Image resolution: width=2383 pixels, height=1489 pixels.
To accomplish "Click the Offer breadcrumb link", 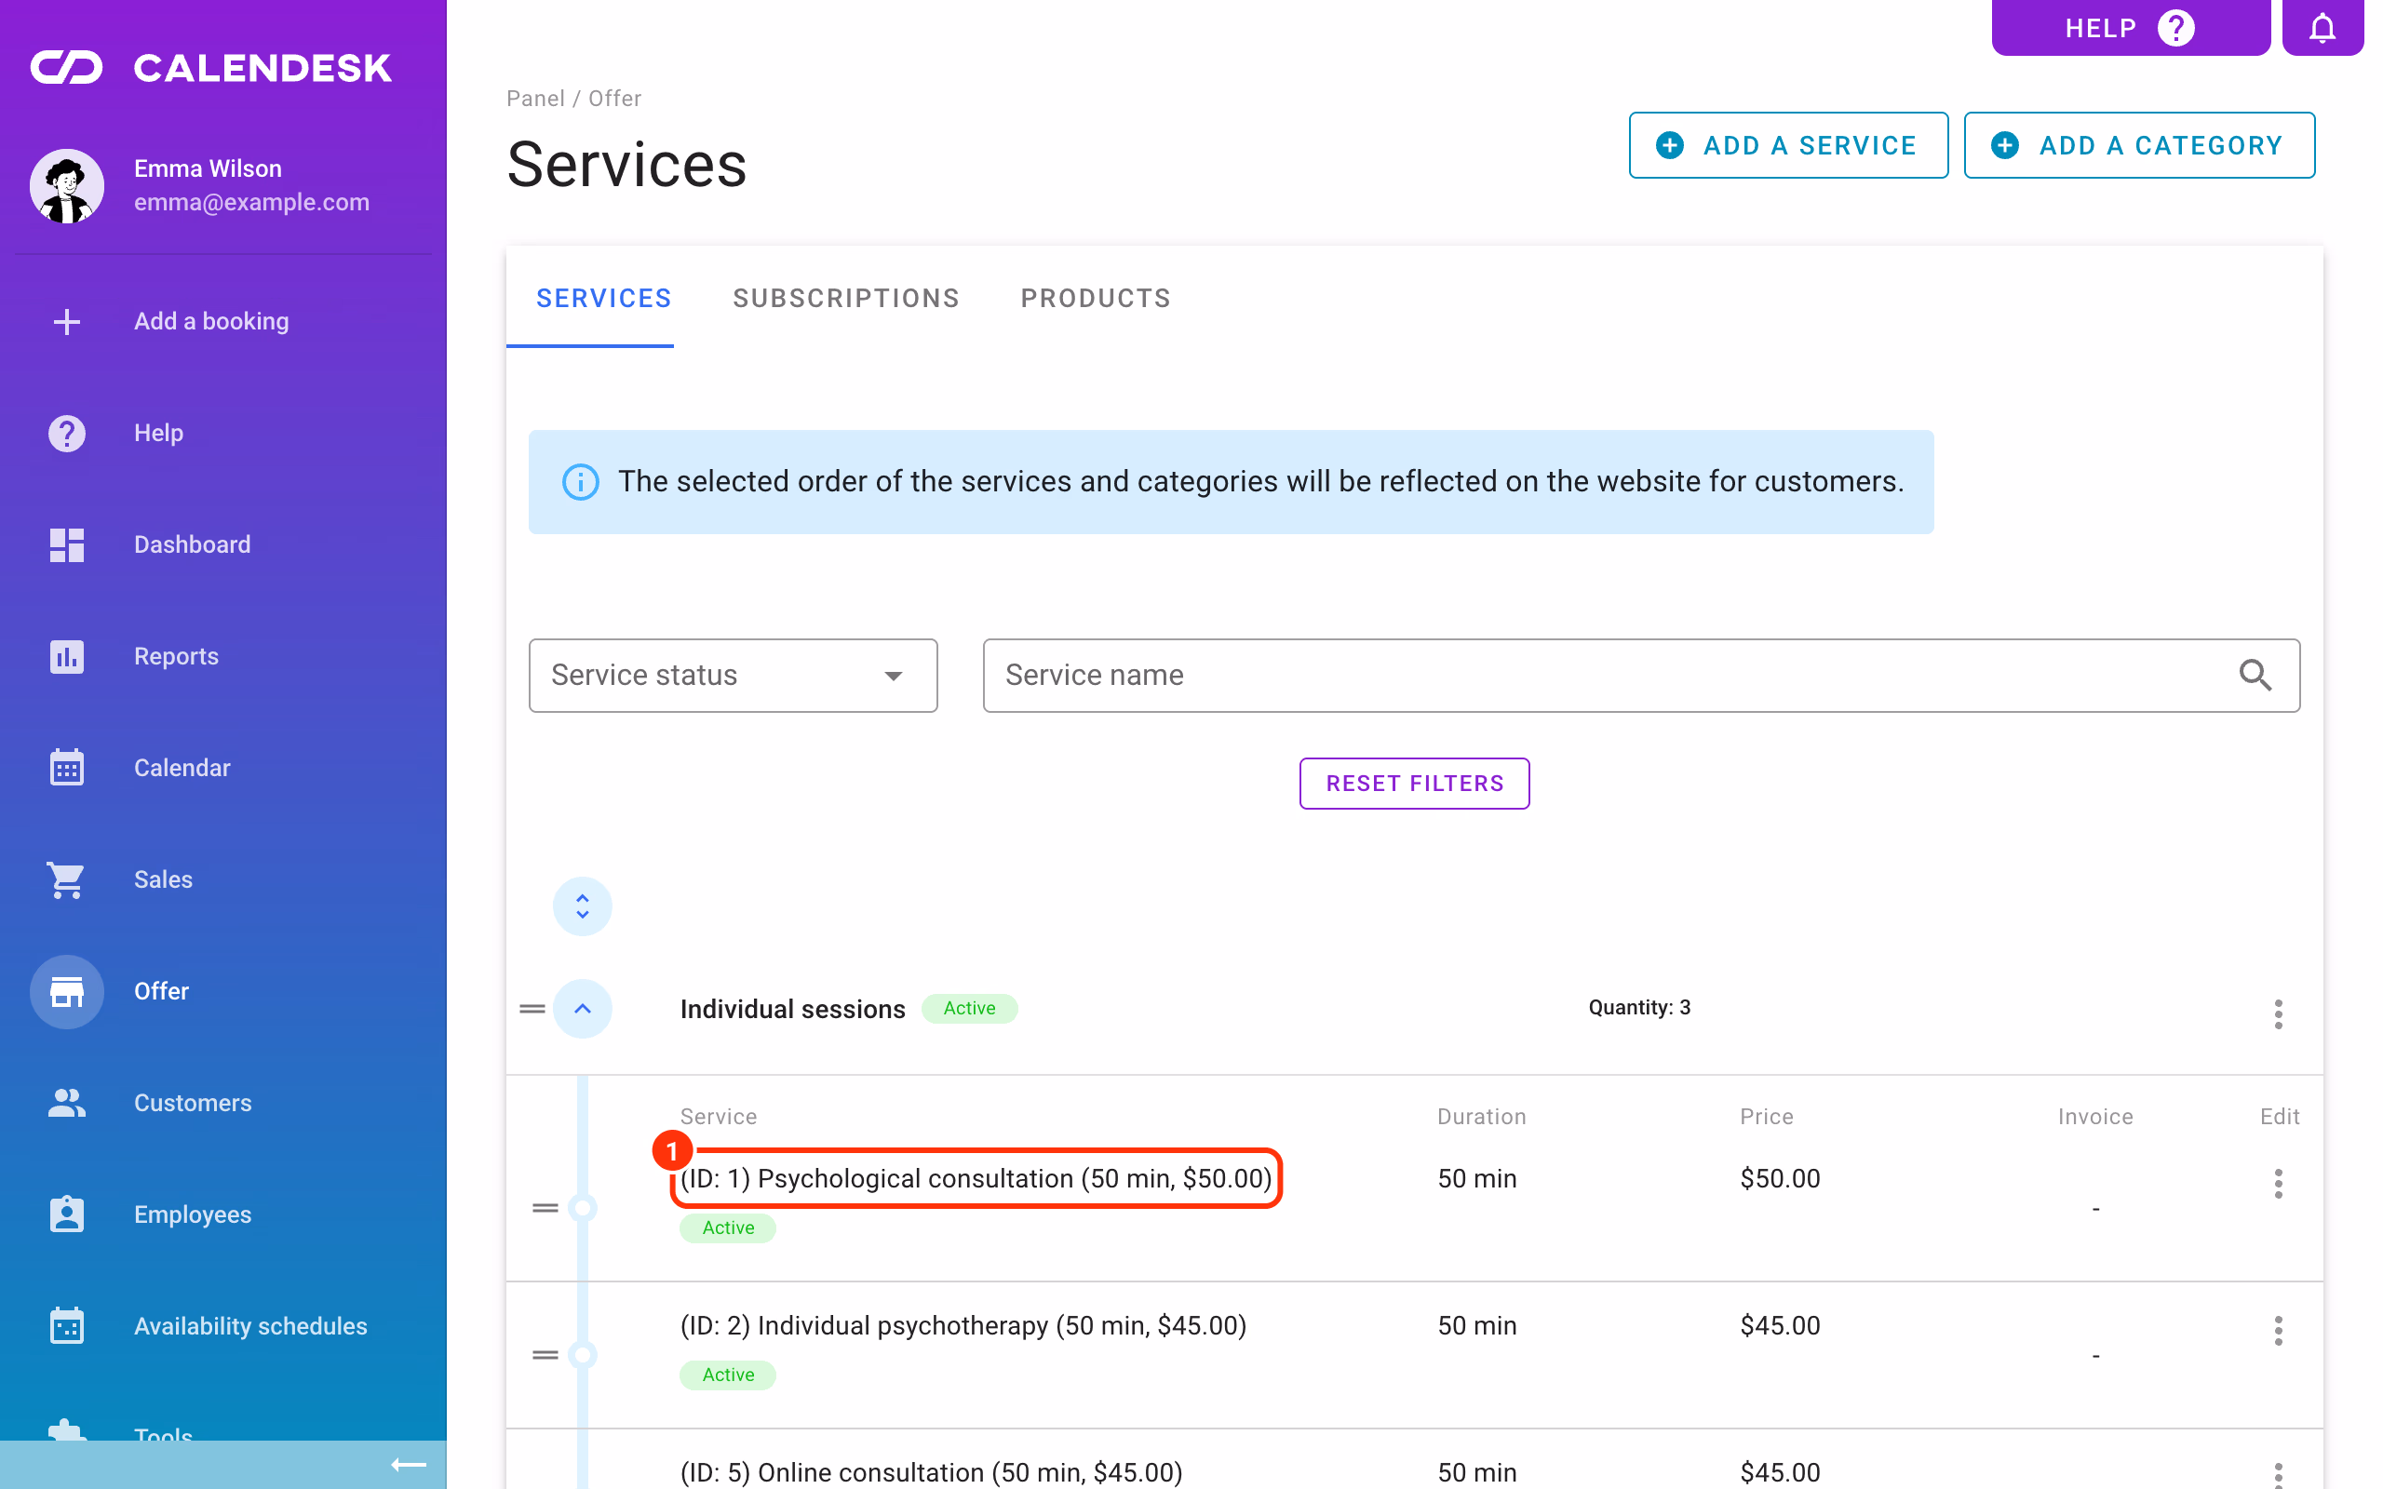I will click(614, 99).
